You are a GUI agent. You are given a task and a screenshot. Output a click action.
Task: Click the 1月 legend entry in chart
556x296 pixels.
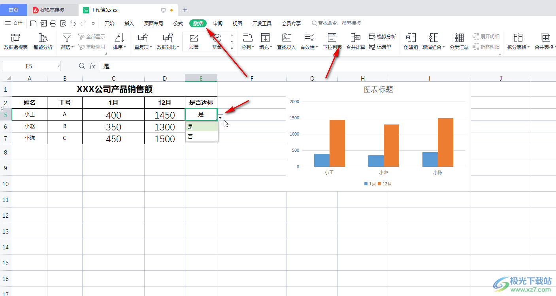coord(369,184)
